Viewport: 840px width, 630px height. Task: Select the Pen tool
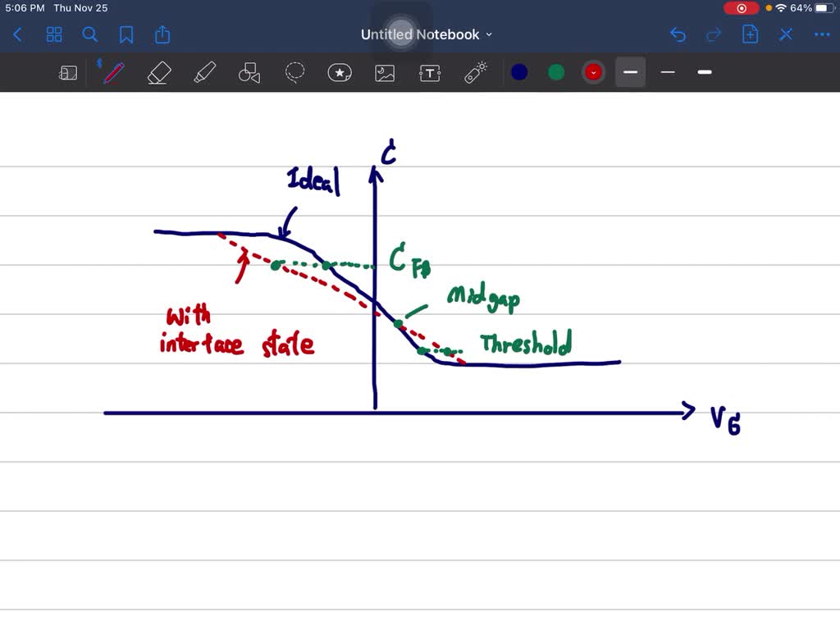tap(112, 72)
